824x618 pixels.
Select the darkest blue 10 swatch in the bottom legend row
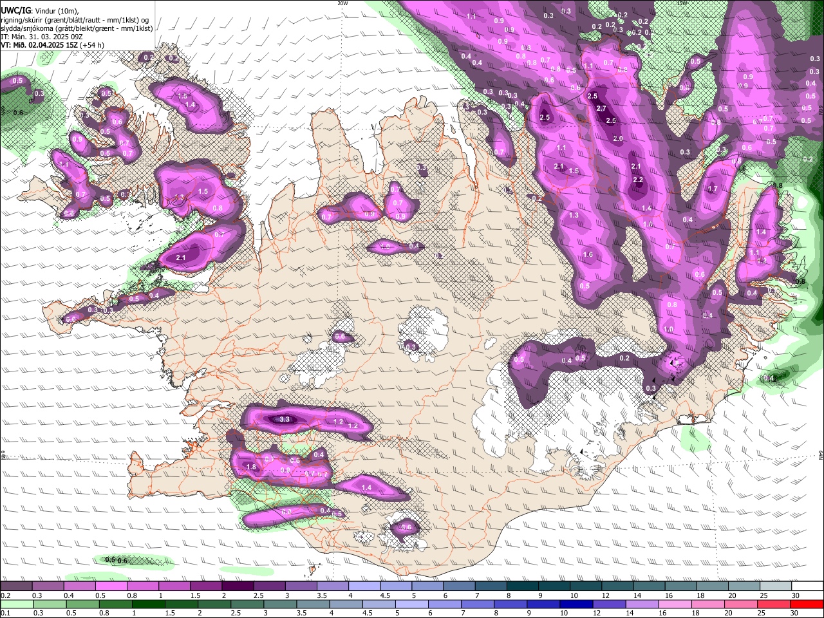576,604
